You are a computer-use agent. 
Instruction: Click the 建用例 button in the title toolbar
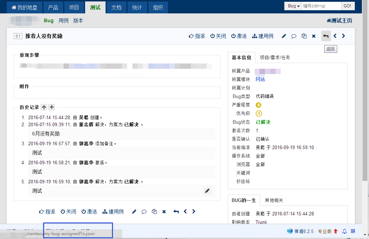pos(263,36)
